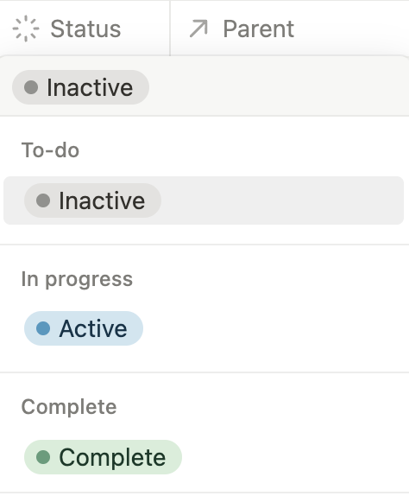Click the Complete group heading label
Viewport: 409px width, 496px height.
pos(69,407)
